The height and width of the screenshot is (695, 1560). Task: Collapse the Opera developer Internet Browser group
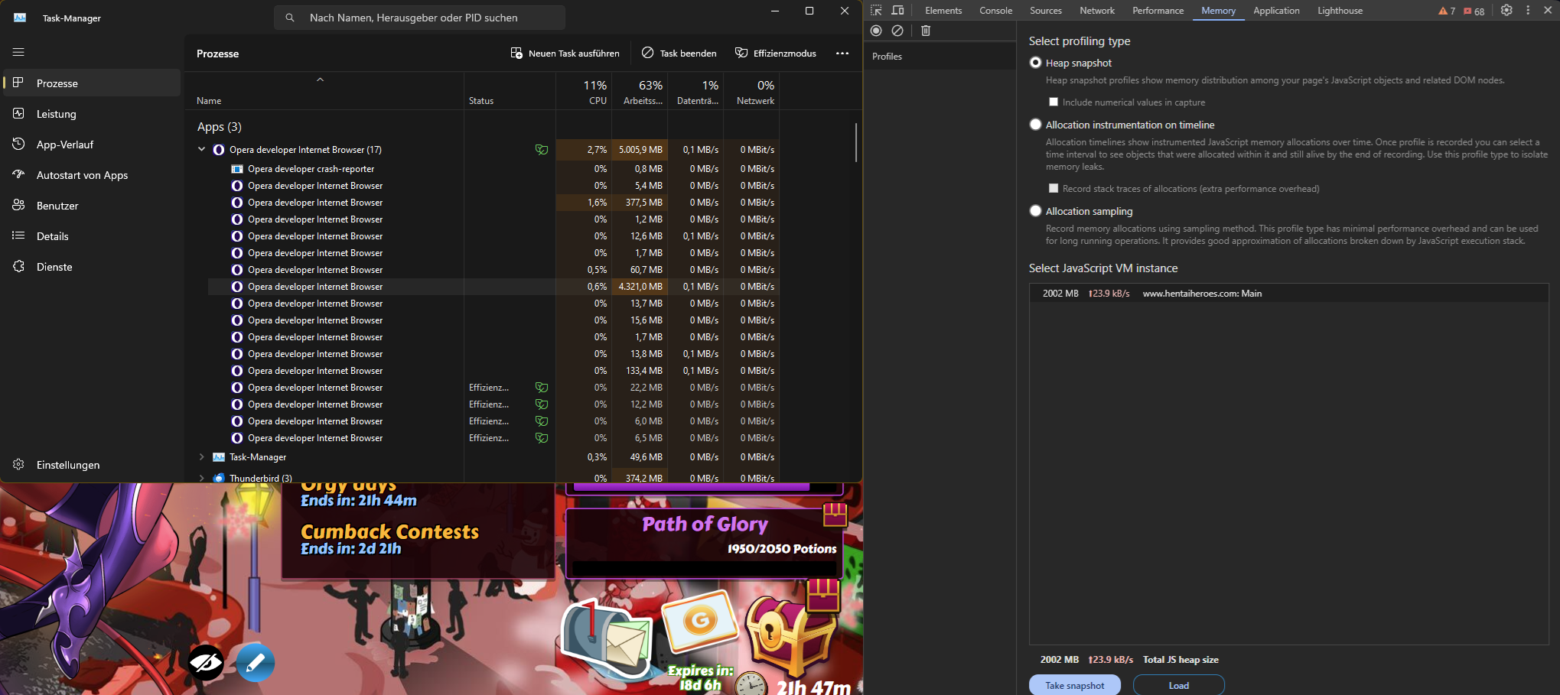tap(202, 150)
